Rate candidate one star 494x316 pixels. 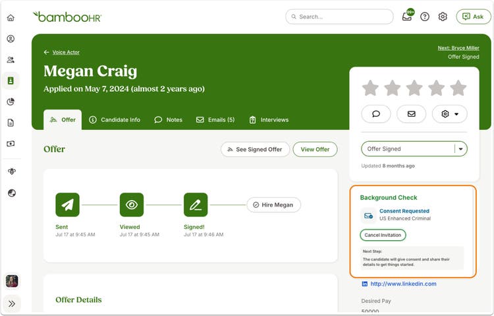[370, 88]
